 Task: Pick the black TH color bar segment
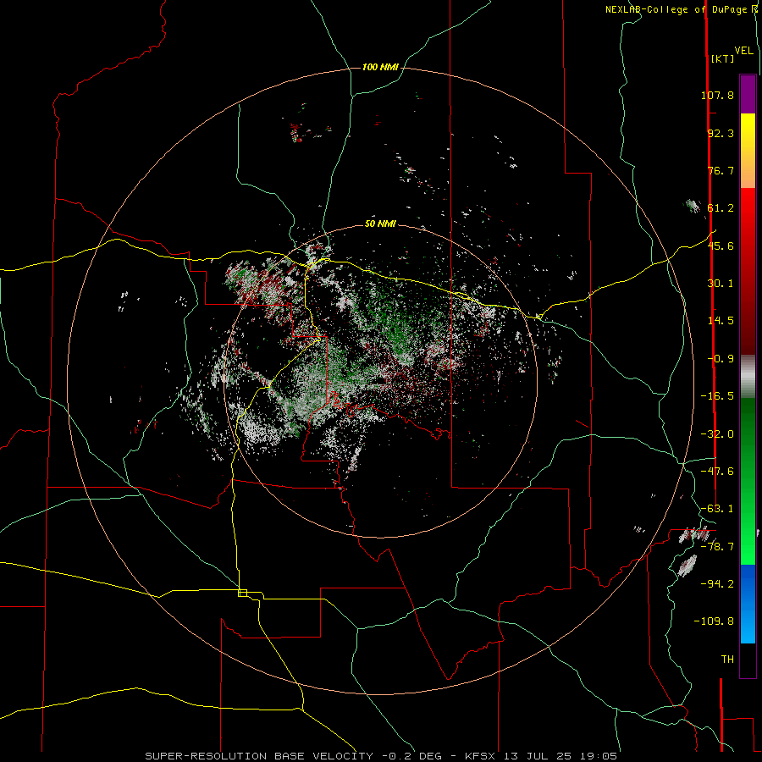(x=748, y=660)
